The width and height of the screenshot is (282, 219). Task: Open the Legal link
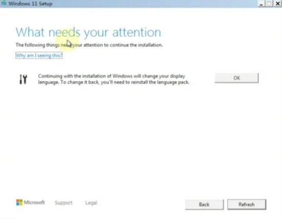(x=91, y=203)
